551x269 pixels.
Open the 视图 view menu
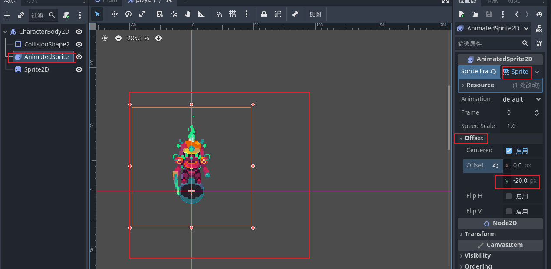pyautogui.click(x=315, y=14)
